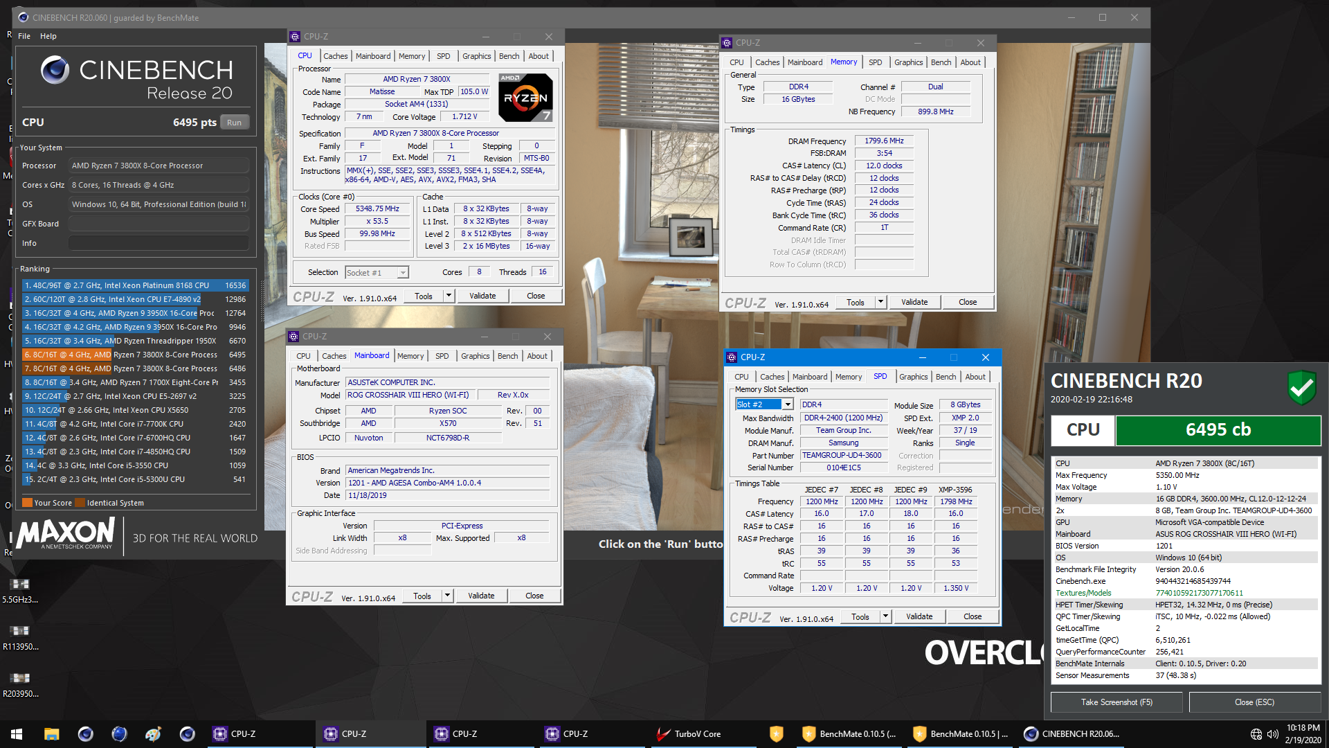This screenshot has height=748, width=1329.
Task: Click the AMD Ryzen 7 logo in CPU-Z
Action: 526,98
